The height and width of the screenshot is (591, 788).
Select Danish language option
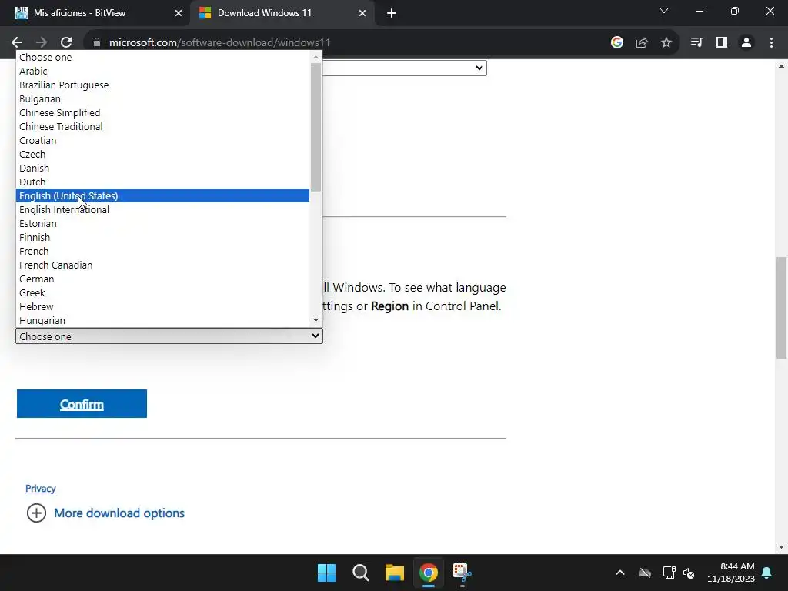(x=163, y=168)
